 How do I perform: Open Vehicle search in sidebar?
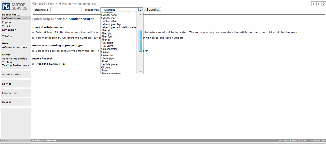pos(7,26)
